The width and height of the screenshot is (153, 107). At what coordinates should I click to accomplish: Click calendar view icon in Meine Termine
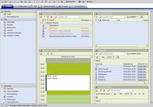tap(41, 54)
